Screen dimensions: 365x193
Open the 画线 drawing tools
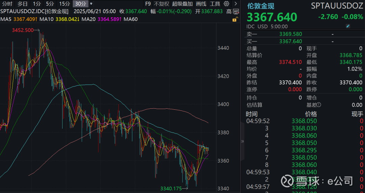pos(201,4)
